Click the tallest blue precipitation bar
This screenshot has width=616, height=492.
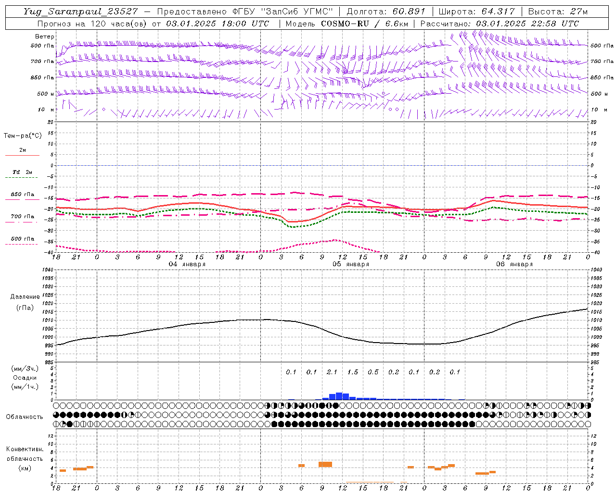[339, 396]
